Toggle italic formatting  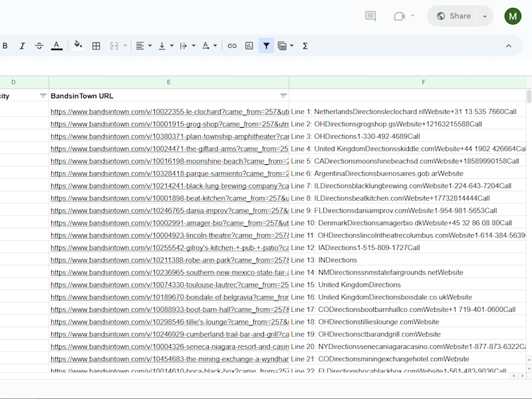pyautogui.click(x=23, y=46)
